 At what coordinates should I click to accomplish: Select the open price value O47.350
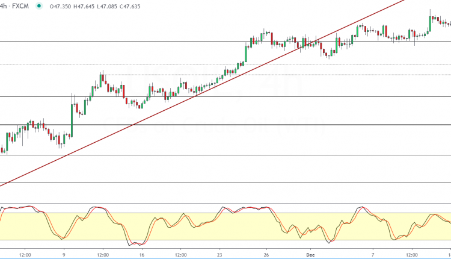64,7
